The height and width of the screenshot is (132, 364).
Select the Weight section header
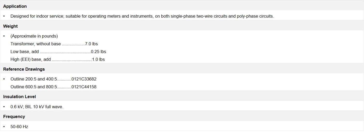[10, 26]
